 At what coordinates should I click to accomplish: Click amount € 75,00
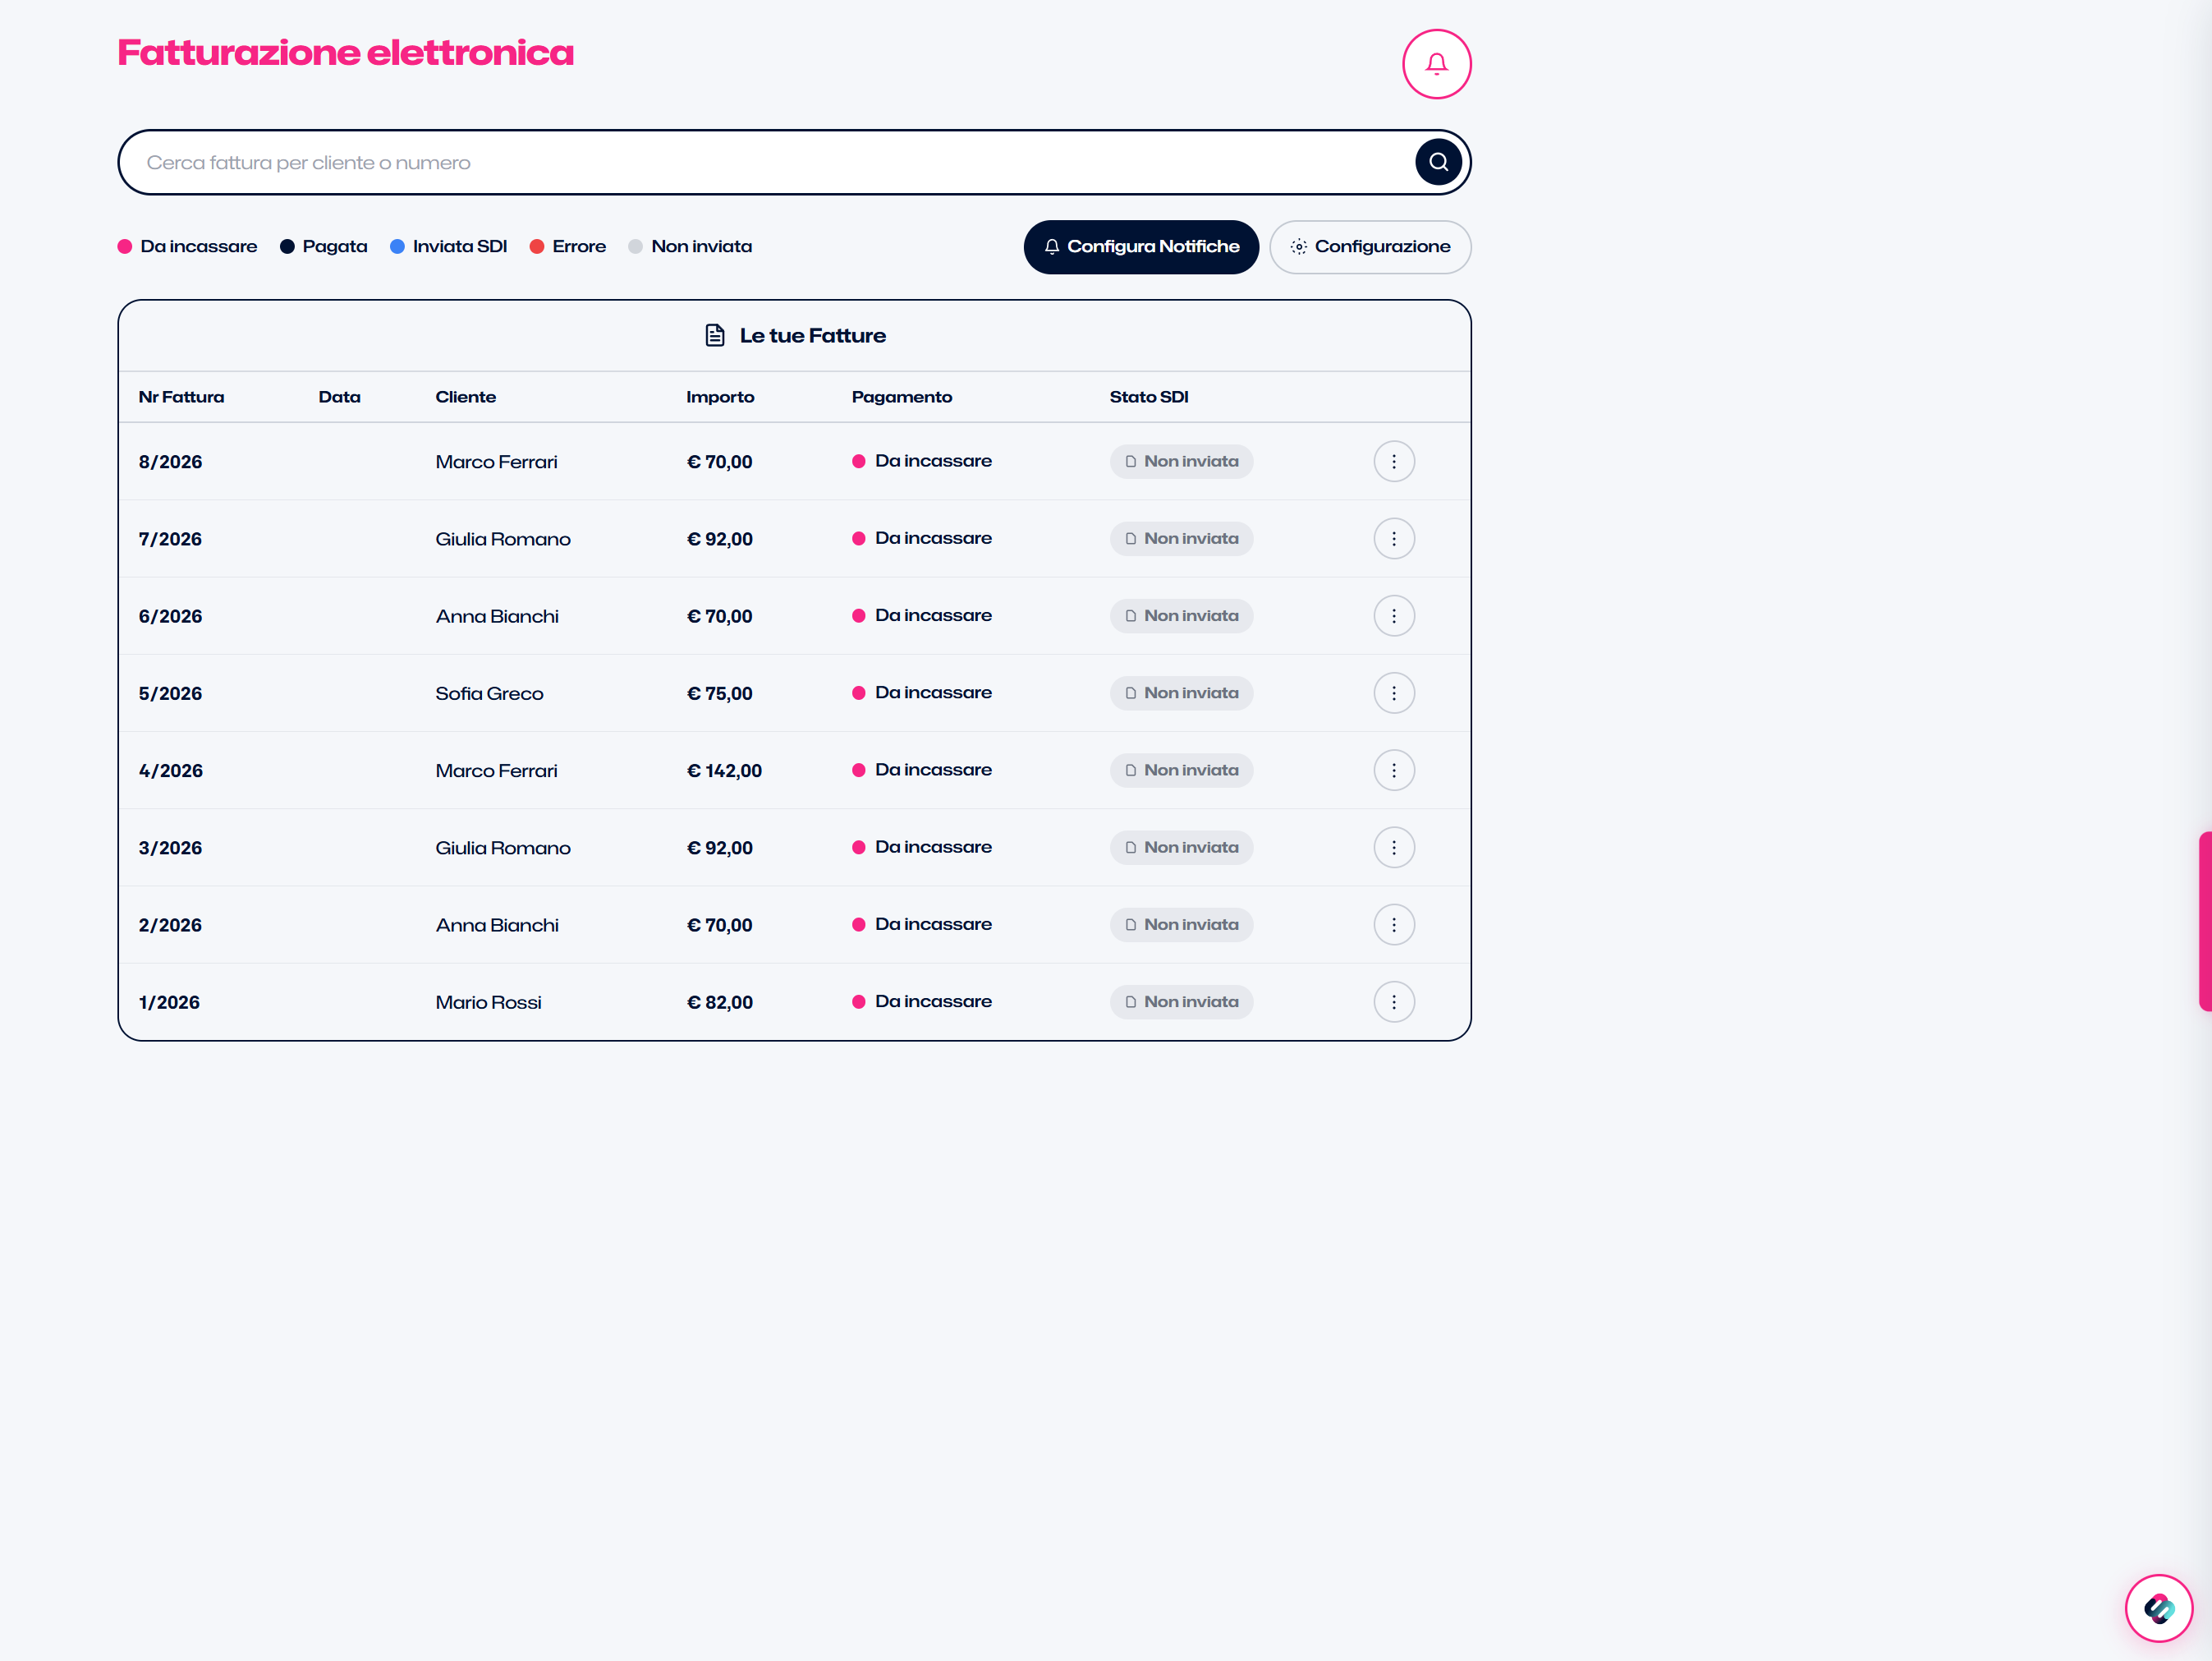click(x=720, y=693)
